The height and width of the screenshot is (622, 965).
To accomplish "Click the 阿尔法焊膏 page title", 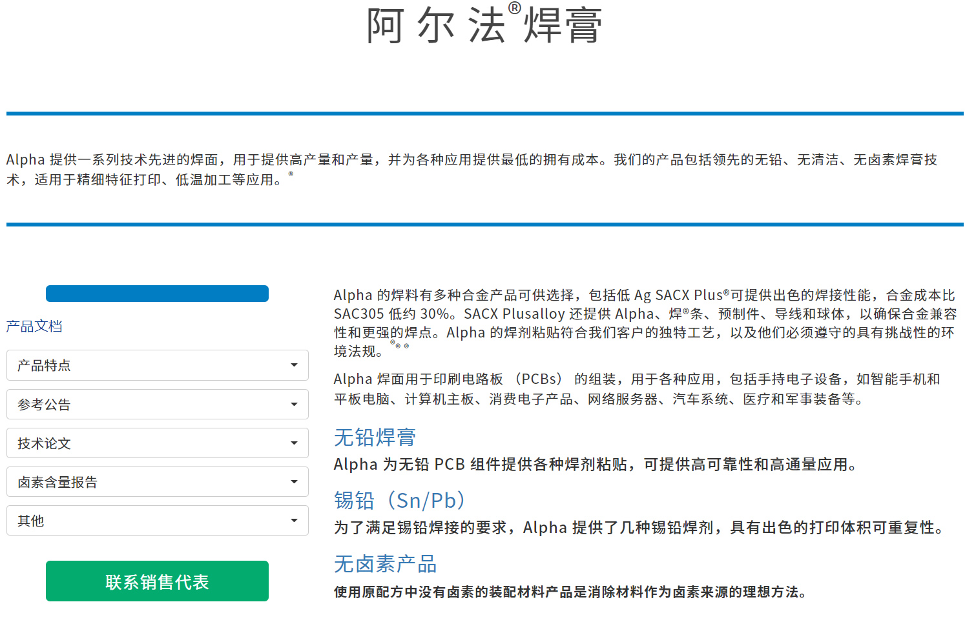I will point(484,26).
